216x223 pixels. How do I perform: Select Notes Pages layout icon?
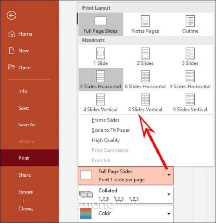pyautogui.click(x=145, y=21)
